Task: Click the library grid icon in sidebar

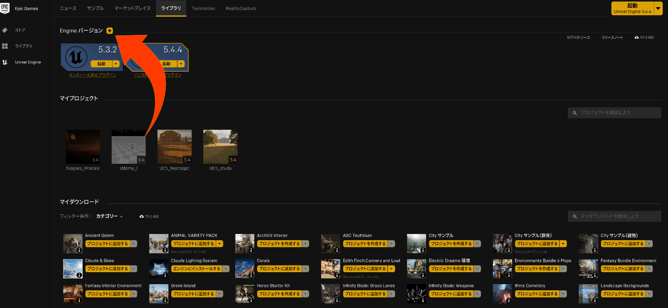Action: 5,46
